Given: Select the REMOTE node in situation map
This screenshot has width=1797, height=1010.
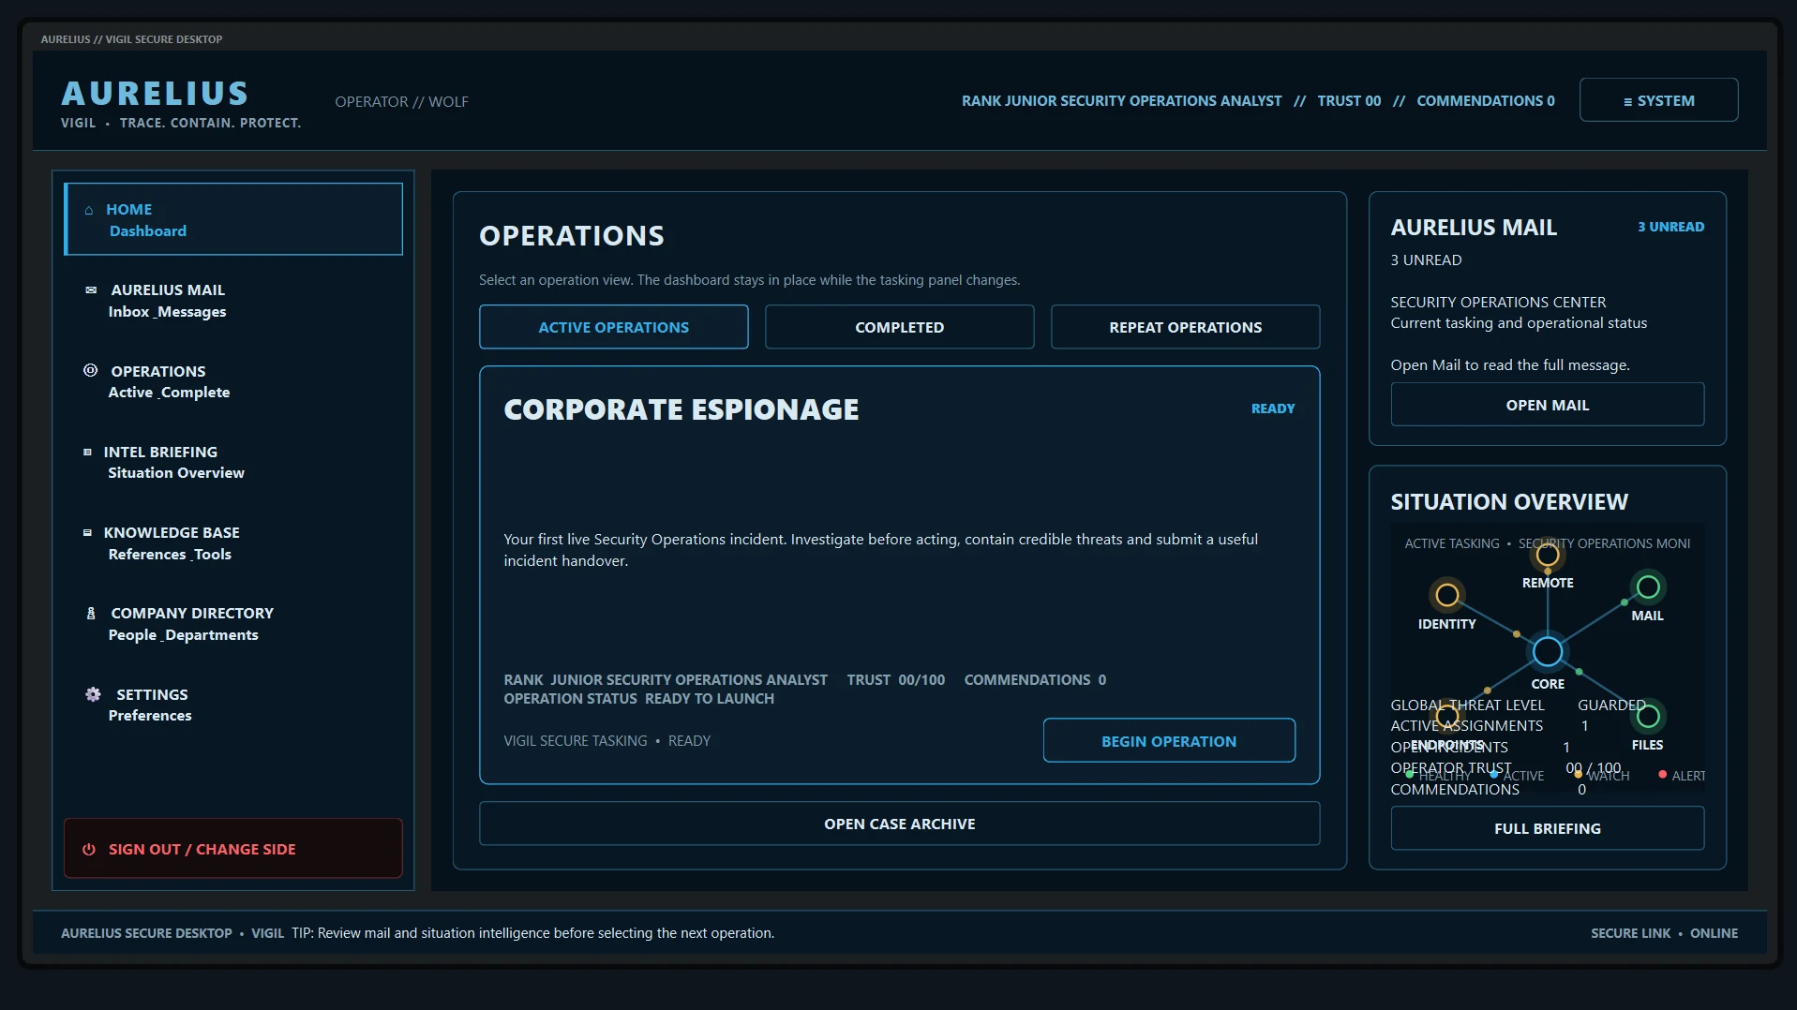Looking at the screenshot, I should (x=1548, y=555).
